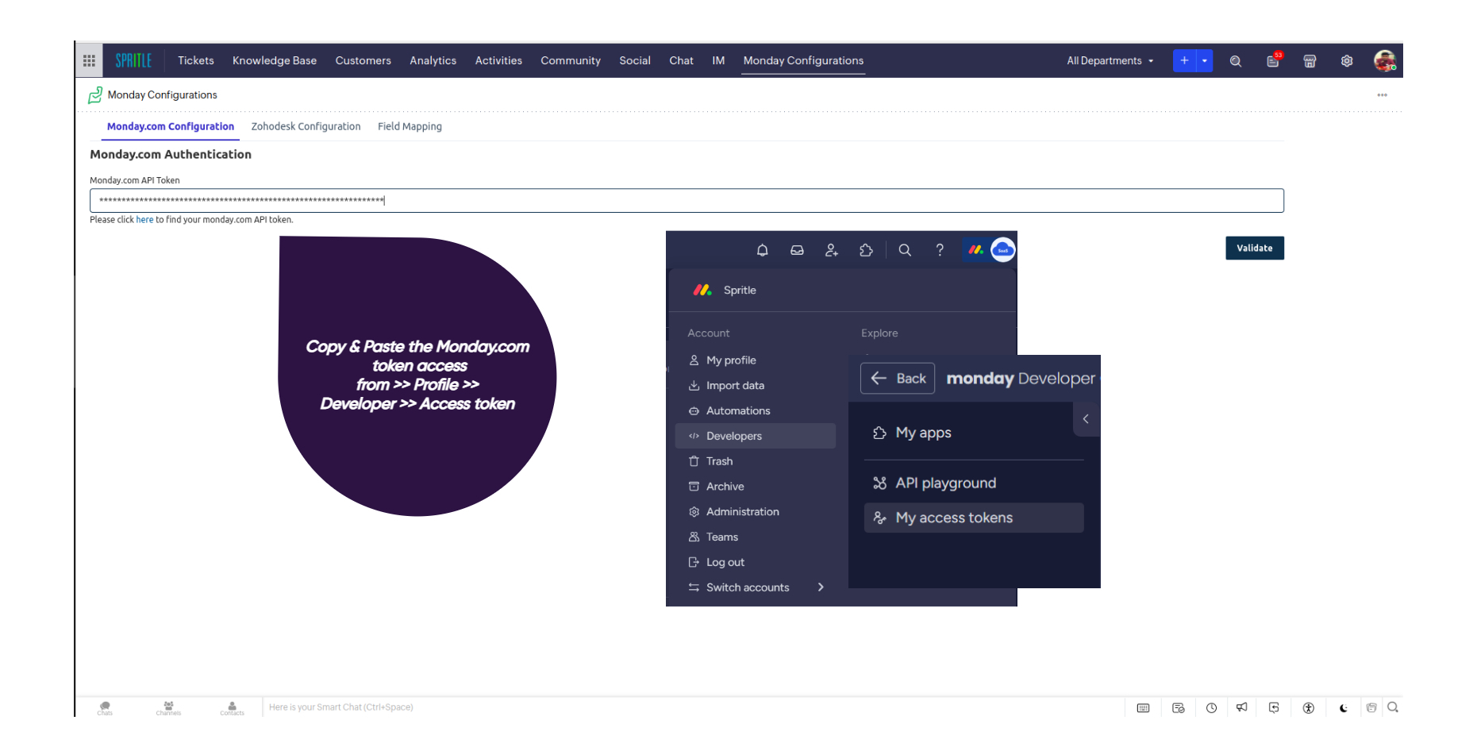The height and width of the screenshot is (751, 1477).
Task: Open the IM module
Action: [718, 60]
